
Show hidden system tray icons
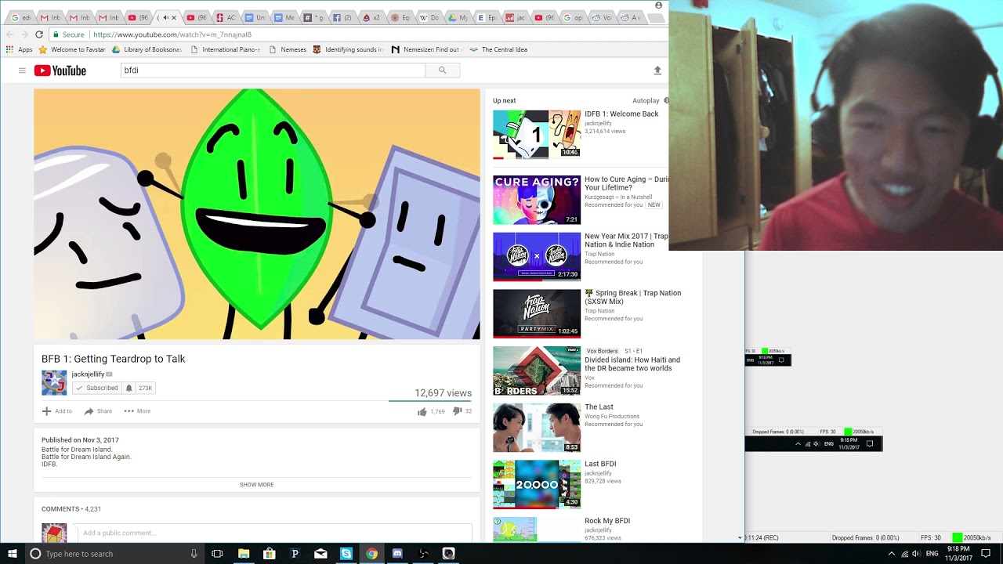(x=891, y=554)
